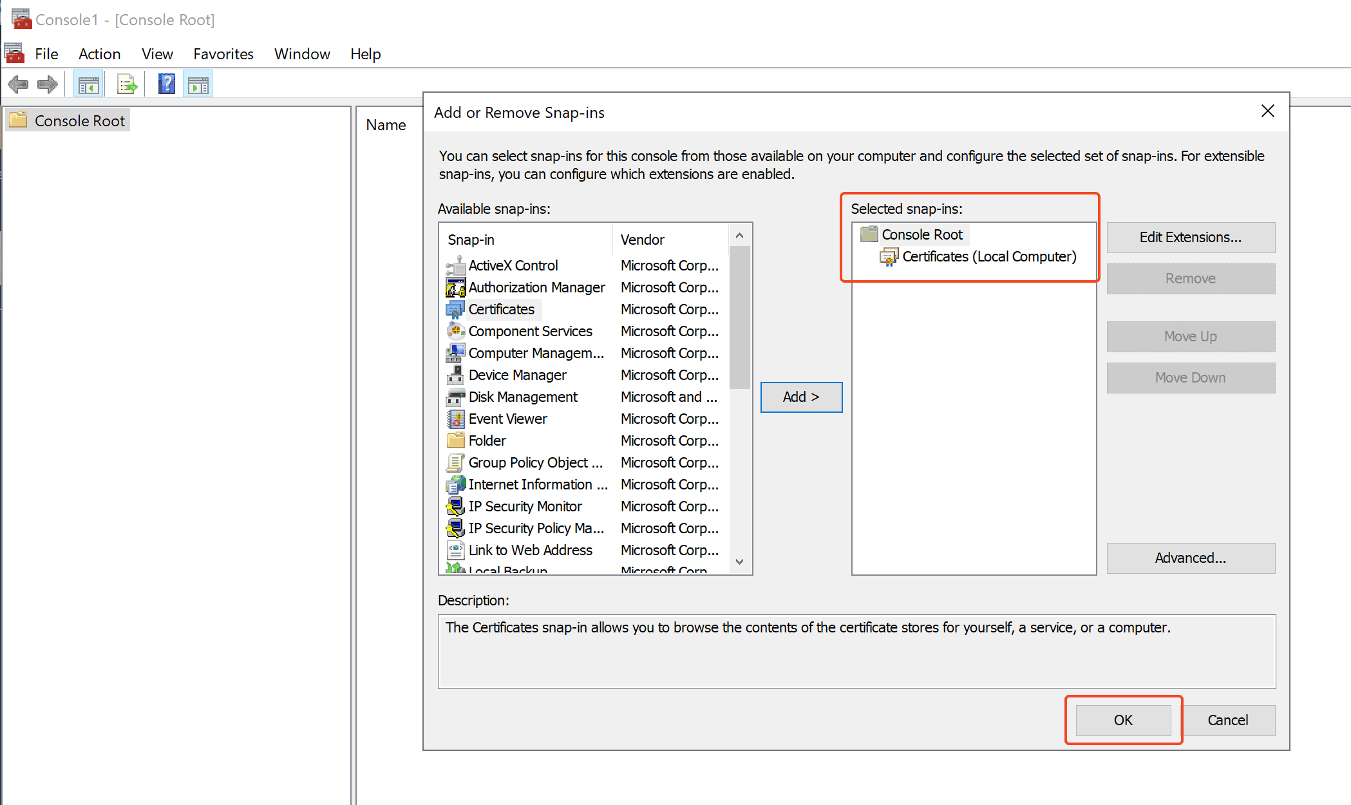Select the Component Services snap-in name

531,331
